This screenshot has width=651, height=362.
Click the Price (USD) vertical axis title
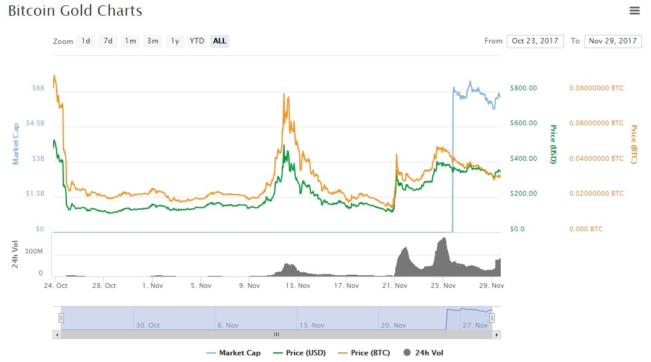coord(553,145)
